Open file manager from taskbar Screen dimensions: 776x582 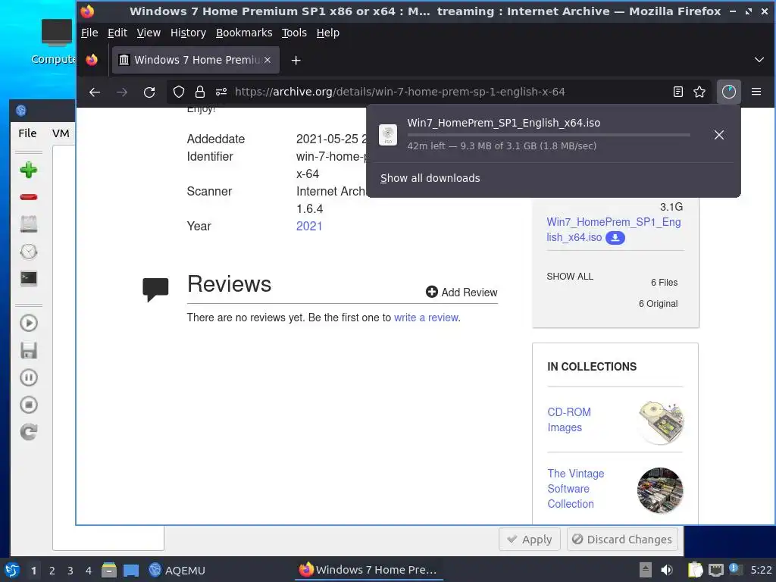109,570
